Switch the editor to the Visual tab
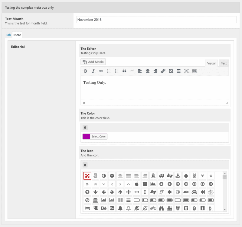 pyautogui.click(x=211, y=63)
